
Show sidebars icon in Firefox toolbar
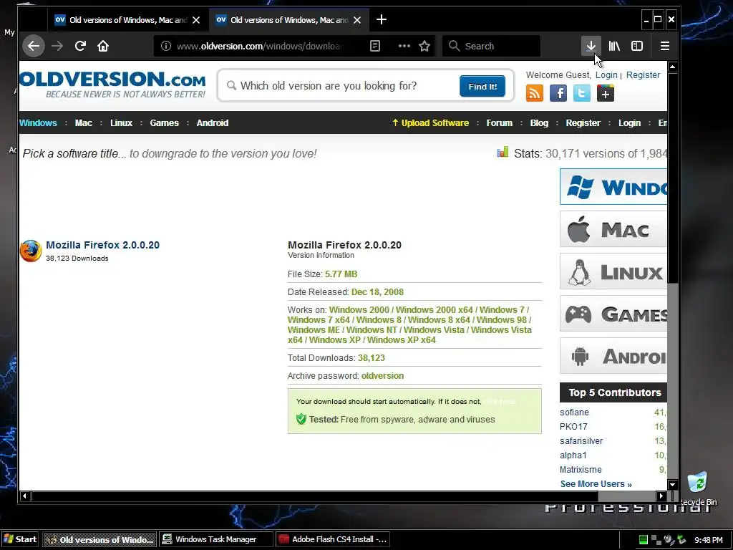(637, 46)
